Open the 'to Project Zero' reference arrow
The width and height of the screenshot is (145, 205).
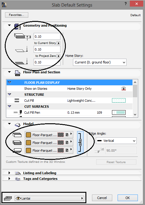(x=59, y=56)
